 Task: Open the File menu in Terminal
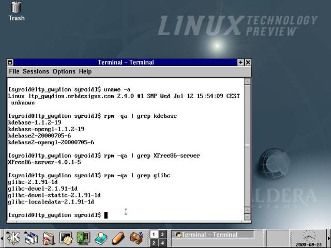coord(14,71)
